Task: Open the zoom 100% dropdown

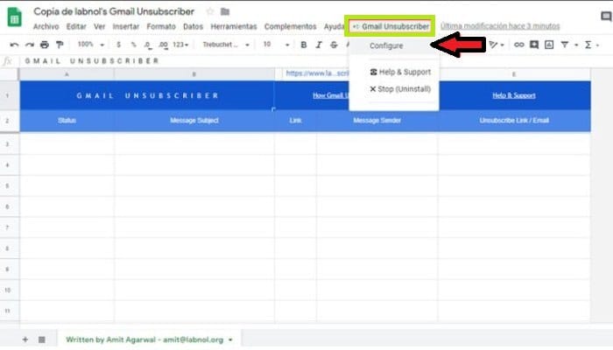Action: [91, 45]
